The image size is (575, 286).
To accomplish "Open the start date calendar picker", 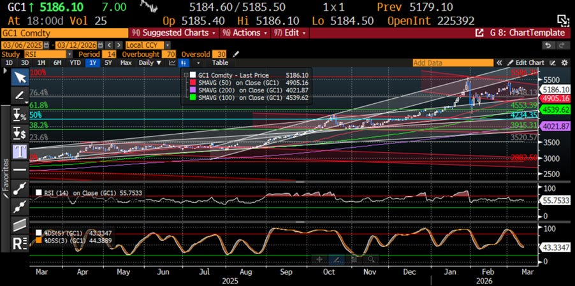I will tap(46, 45).
